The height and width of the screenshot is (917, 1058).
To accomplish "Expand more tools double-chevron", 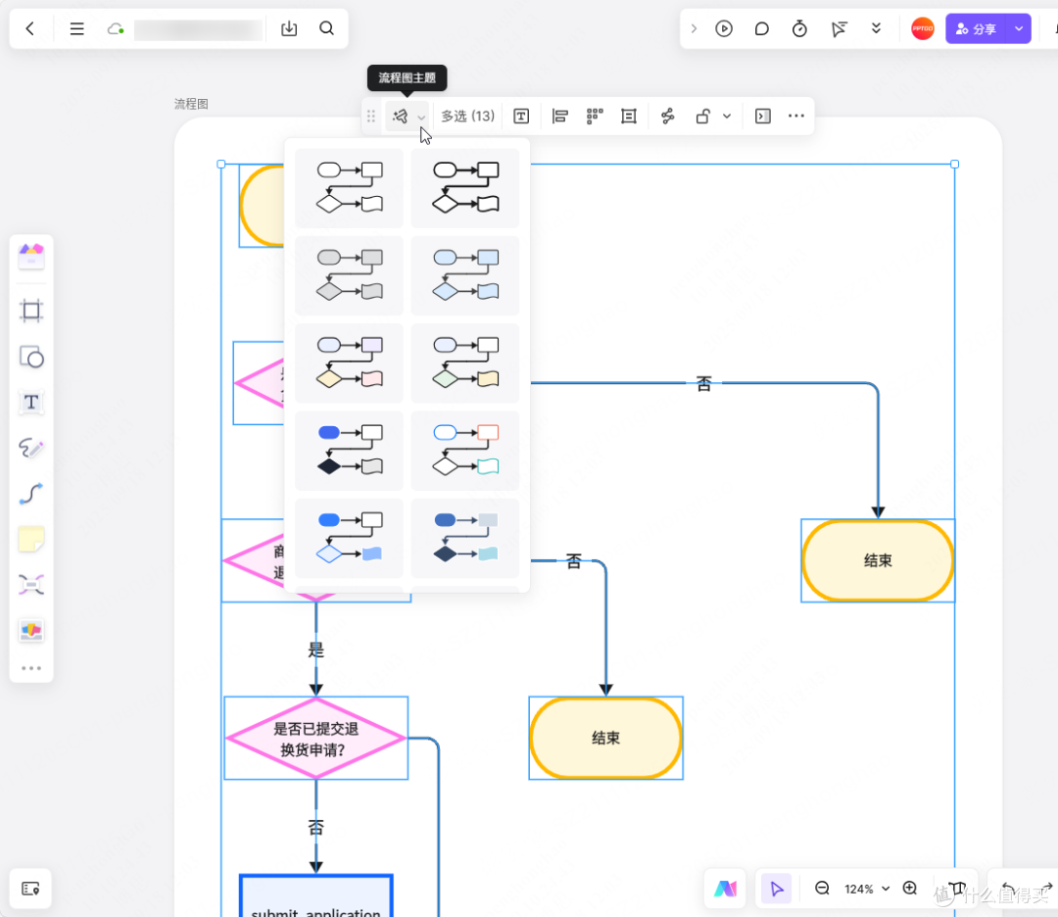I will [876, 28].
